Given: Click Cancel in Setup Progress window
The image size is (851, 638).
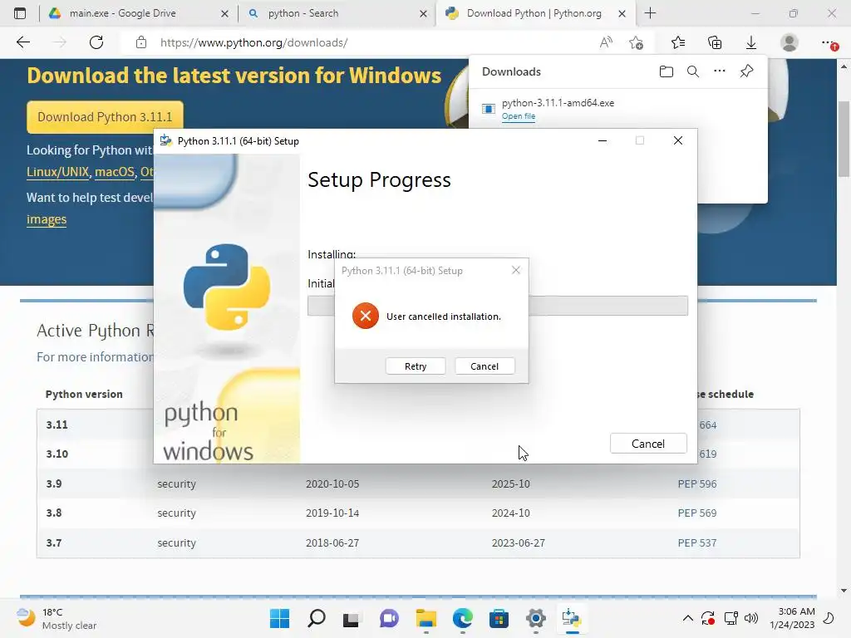Looking at the screenshot, I should click(648, 444).
